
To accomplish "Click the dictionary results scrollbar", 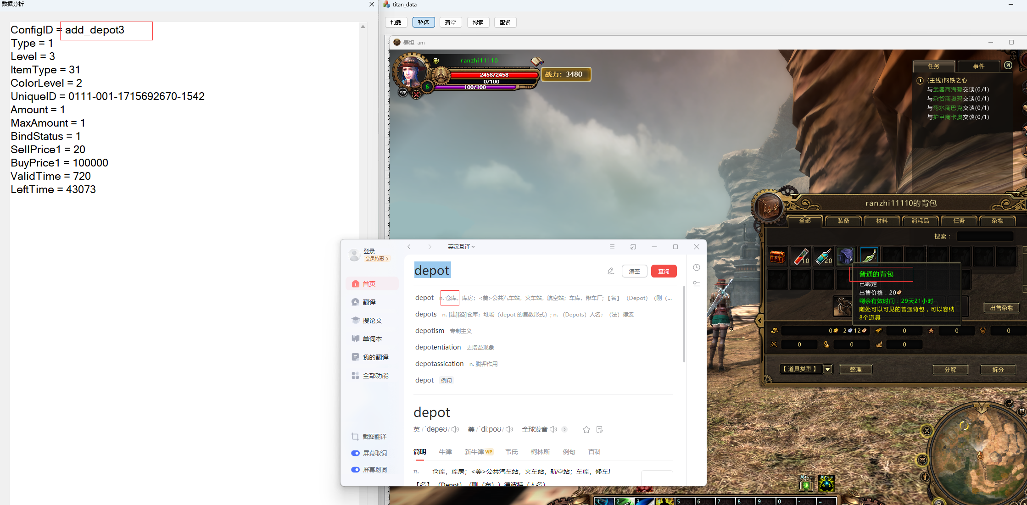I will (x=684, y=324).
